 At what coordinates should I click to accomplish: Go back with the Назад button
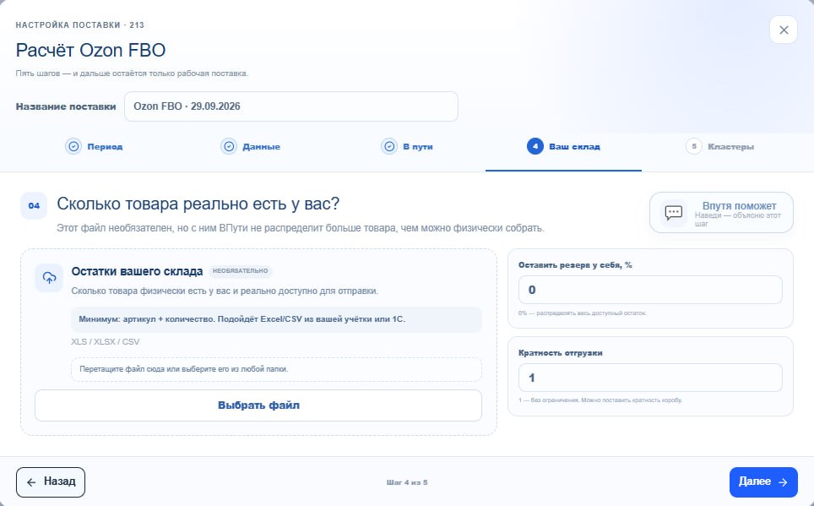tap(51, 482)
